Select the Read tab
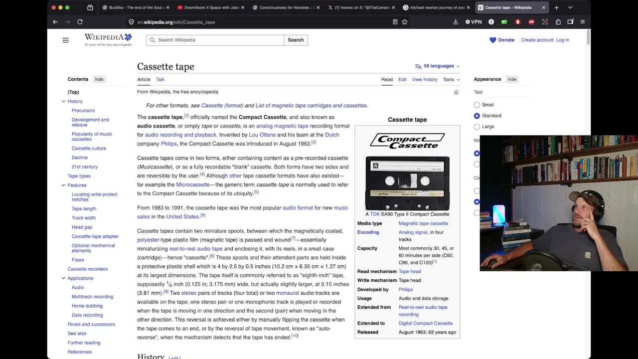This screenshot has height=359, width=638. click(x=387, y=79)
